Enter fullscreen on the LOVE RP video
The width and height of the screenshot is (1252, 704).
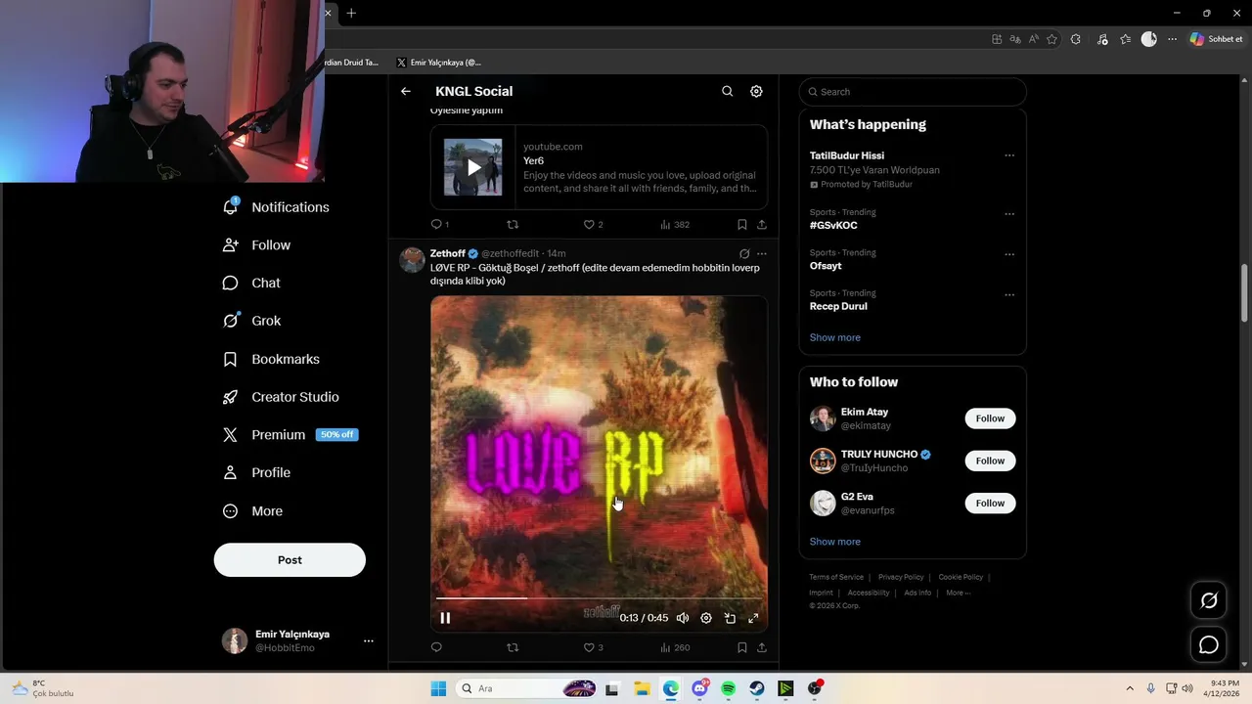pos(753,618)
